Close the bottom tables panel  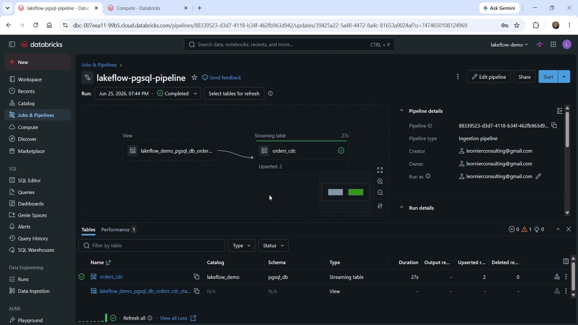[x=569, y=229]
